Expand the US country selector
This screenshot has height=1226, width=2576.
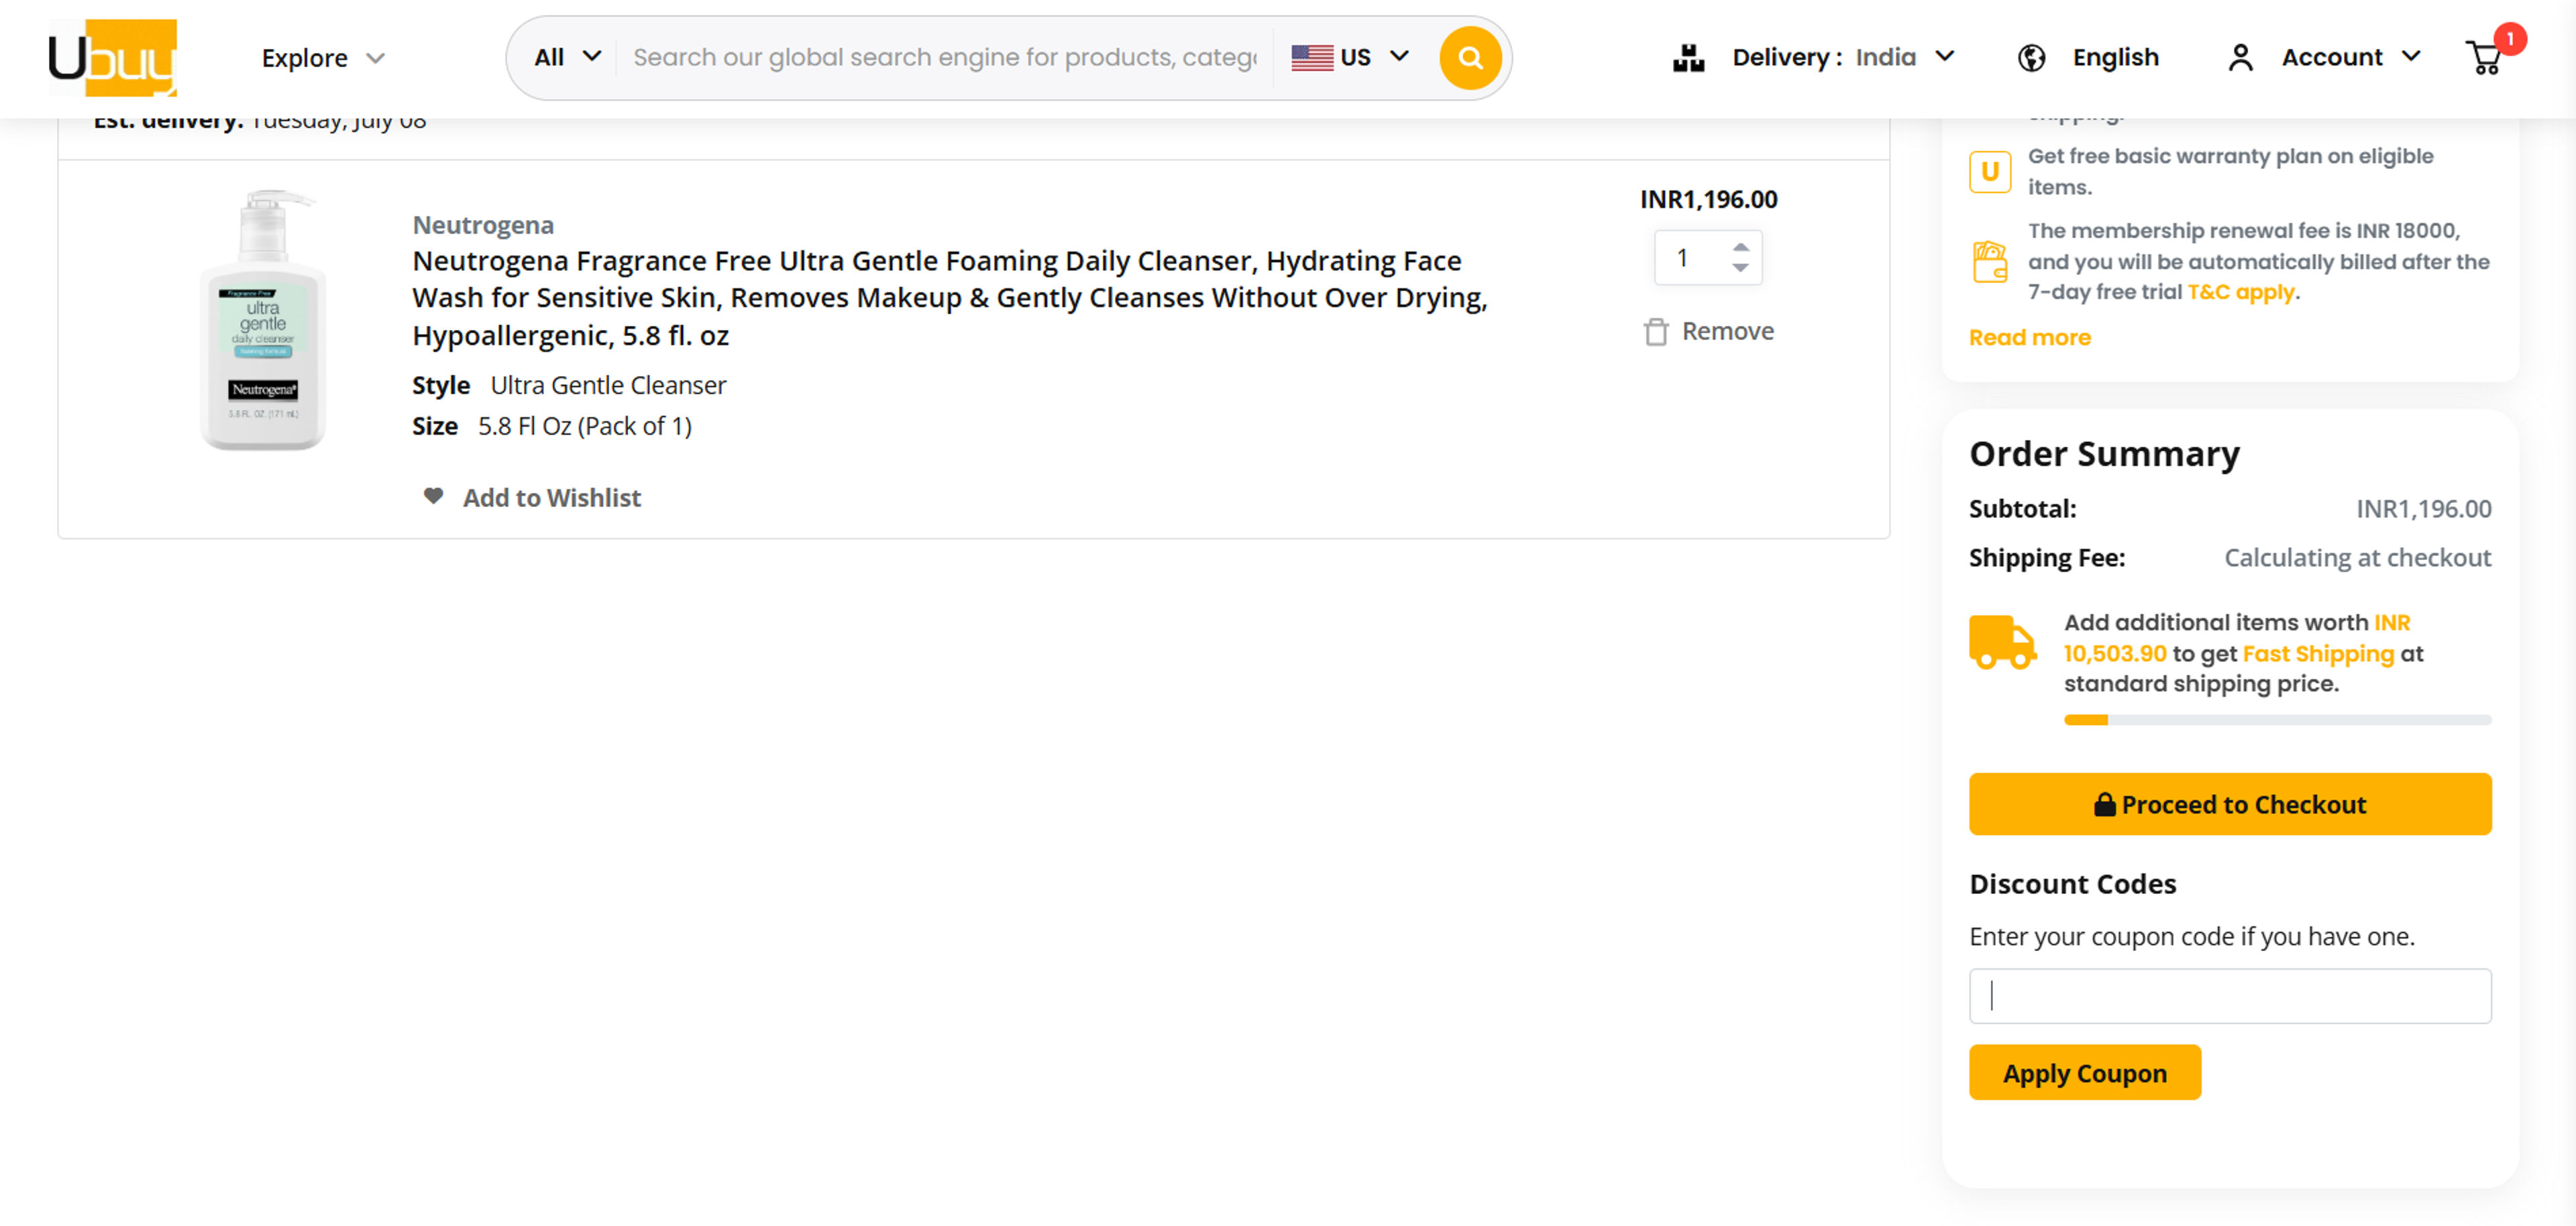pyautogui.click(x=1351, y=57)
